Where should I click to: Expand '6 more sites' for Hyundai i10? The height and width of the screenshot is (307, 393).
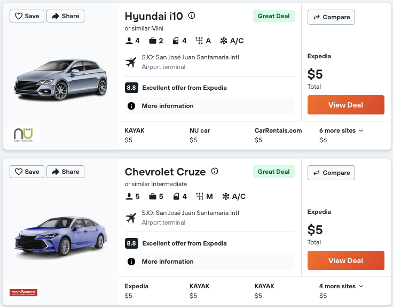tap(341, 131)
